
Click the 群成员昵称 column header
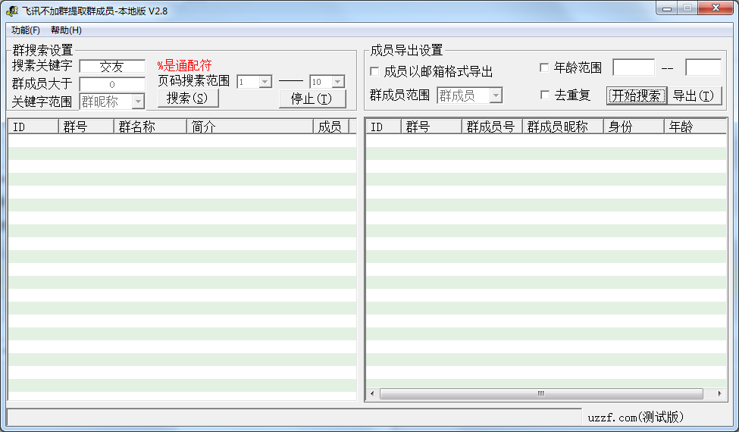point(563,127)
